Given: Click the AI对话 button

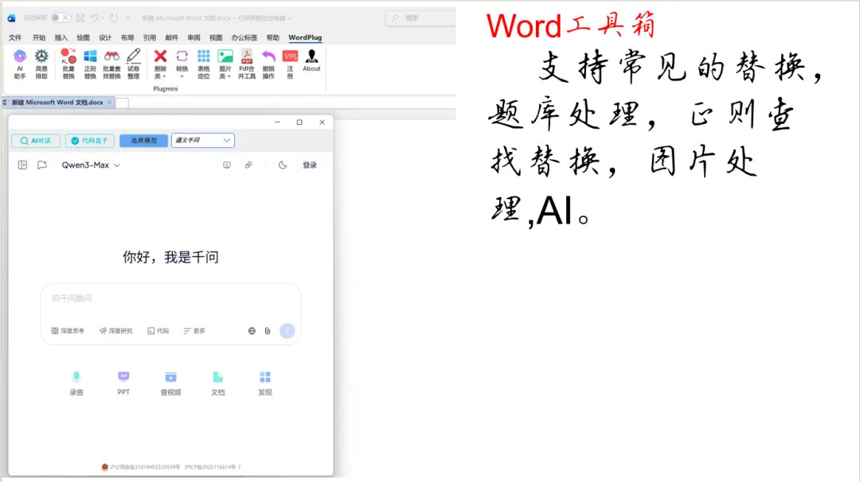Looking at the screenshot, I should 36,141.
